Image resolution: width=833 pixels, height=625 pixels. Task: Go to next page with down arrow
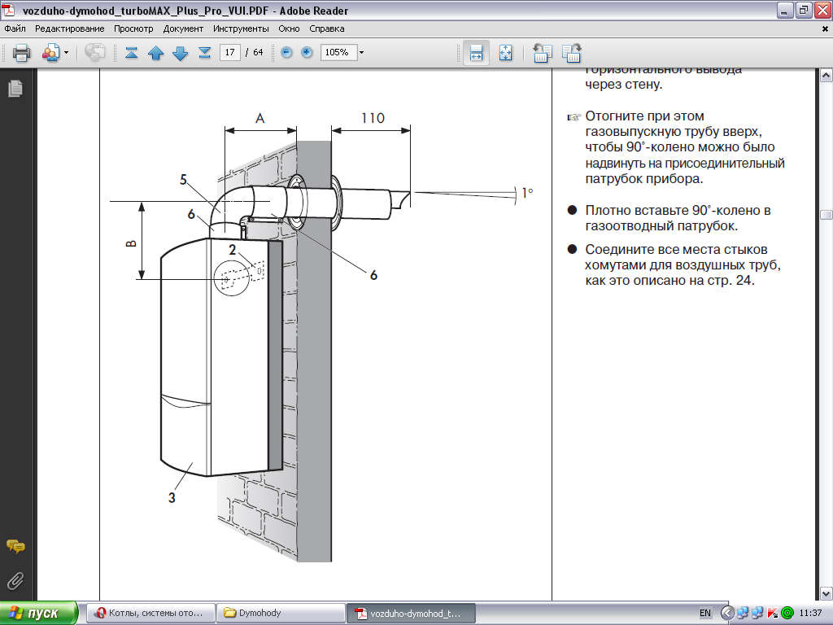click(180, 53)
